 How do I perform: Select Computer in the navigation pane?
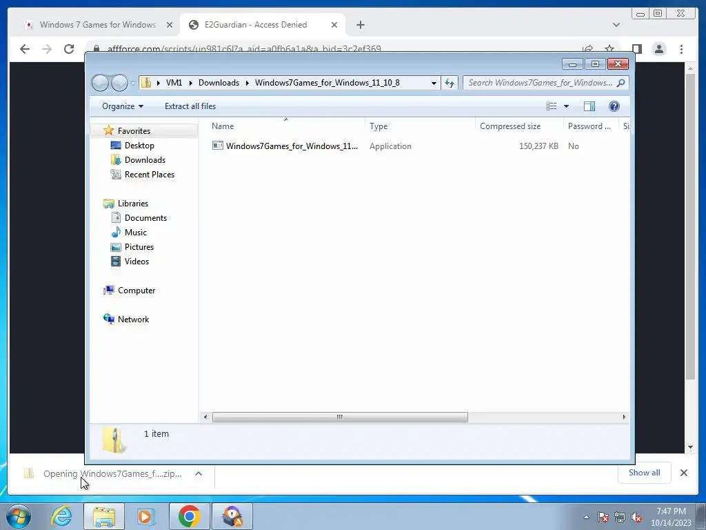(x=137, y=291)
